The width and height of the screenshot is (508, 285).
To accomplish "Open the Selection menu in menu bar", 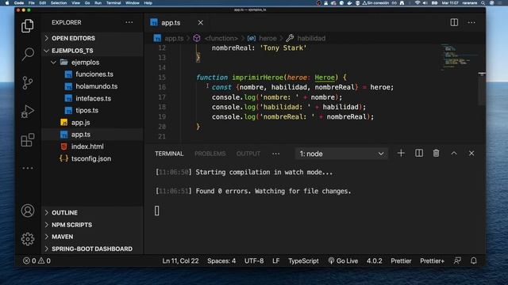I will [x=59, y=3].
